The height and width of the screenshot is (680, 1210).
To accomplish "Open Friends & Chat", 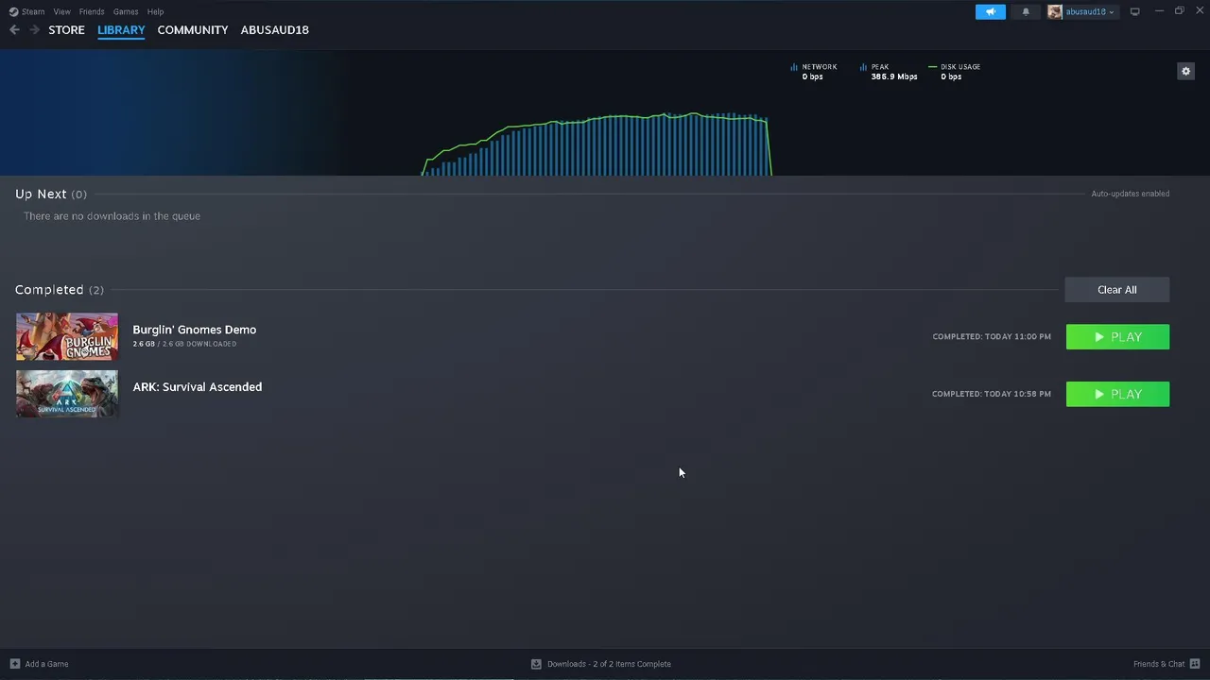I will [1159, 664].
